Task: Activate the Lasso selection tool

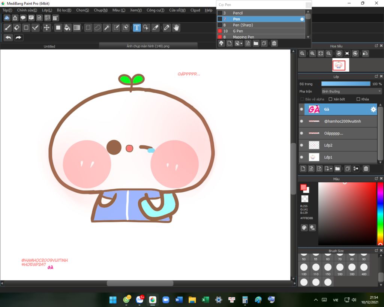Action: (x=97, y=28)
